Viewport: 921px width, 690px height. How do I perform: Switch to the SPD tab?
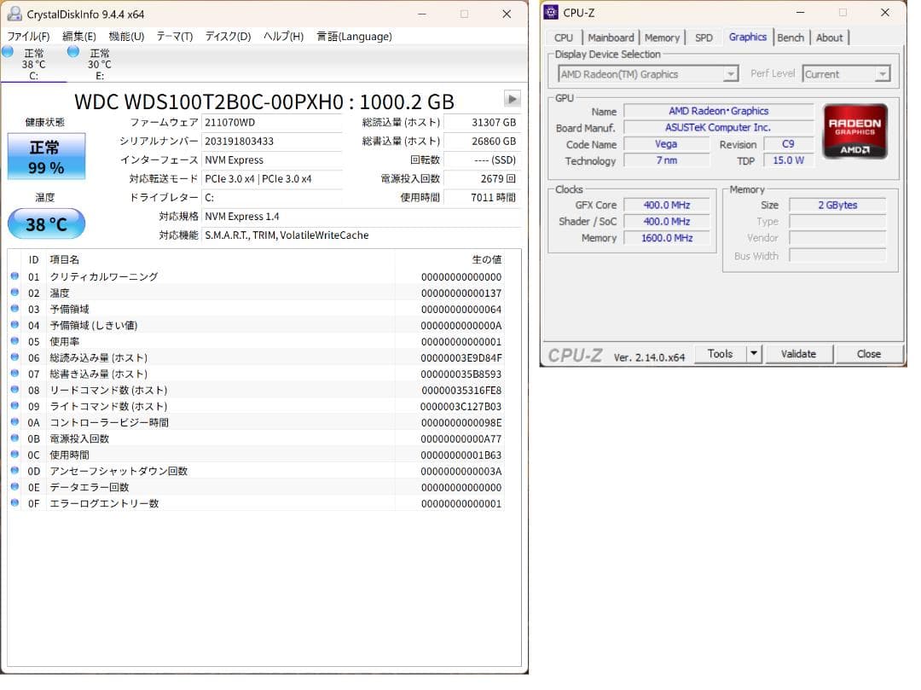tap(703, 38)
